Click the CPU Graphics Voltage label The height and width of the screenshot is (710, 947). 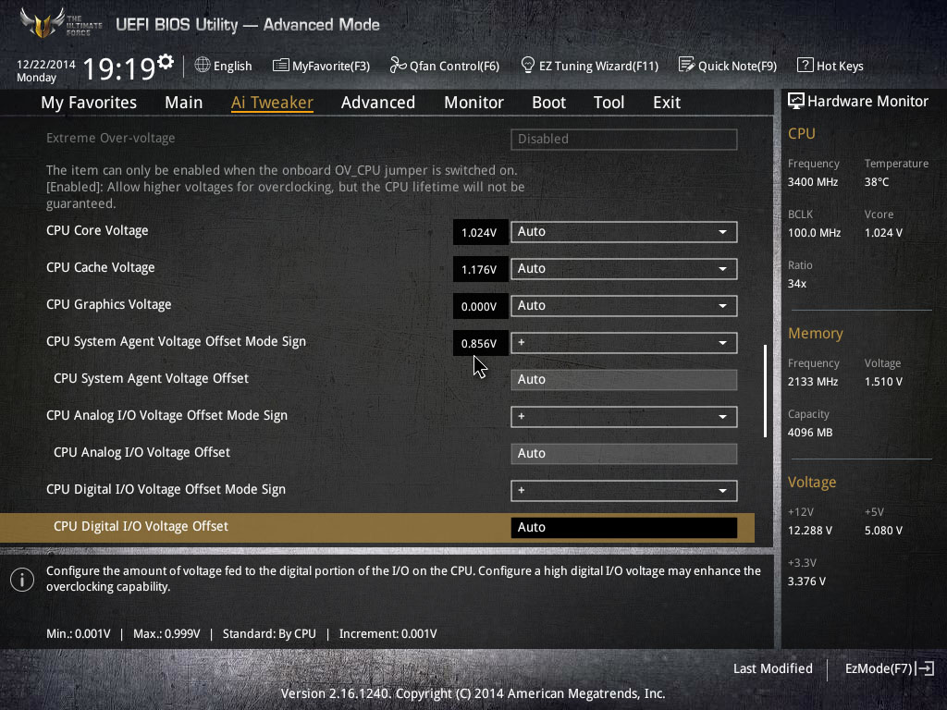[109, 304]
